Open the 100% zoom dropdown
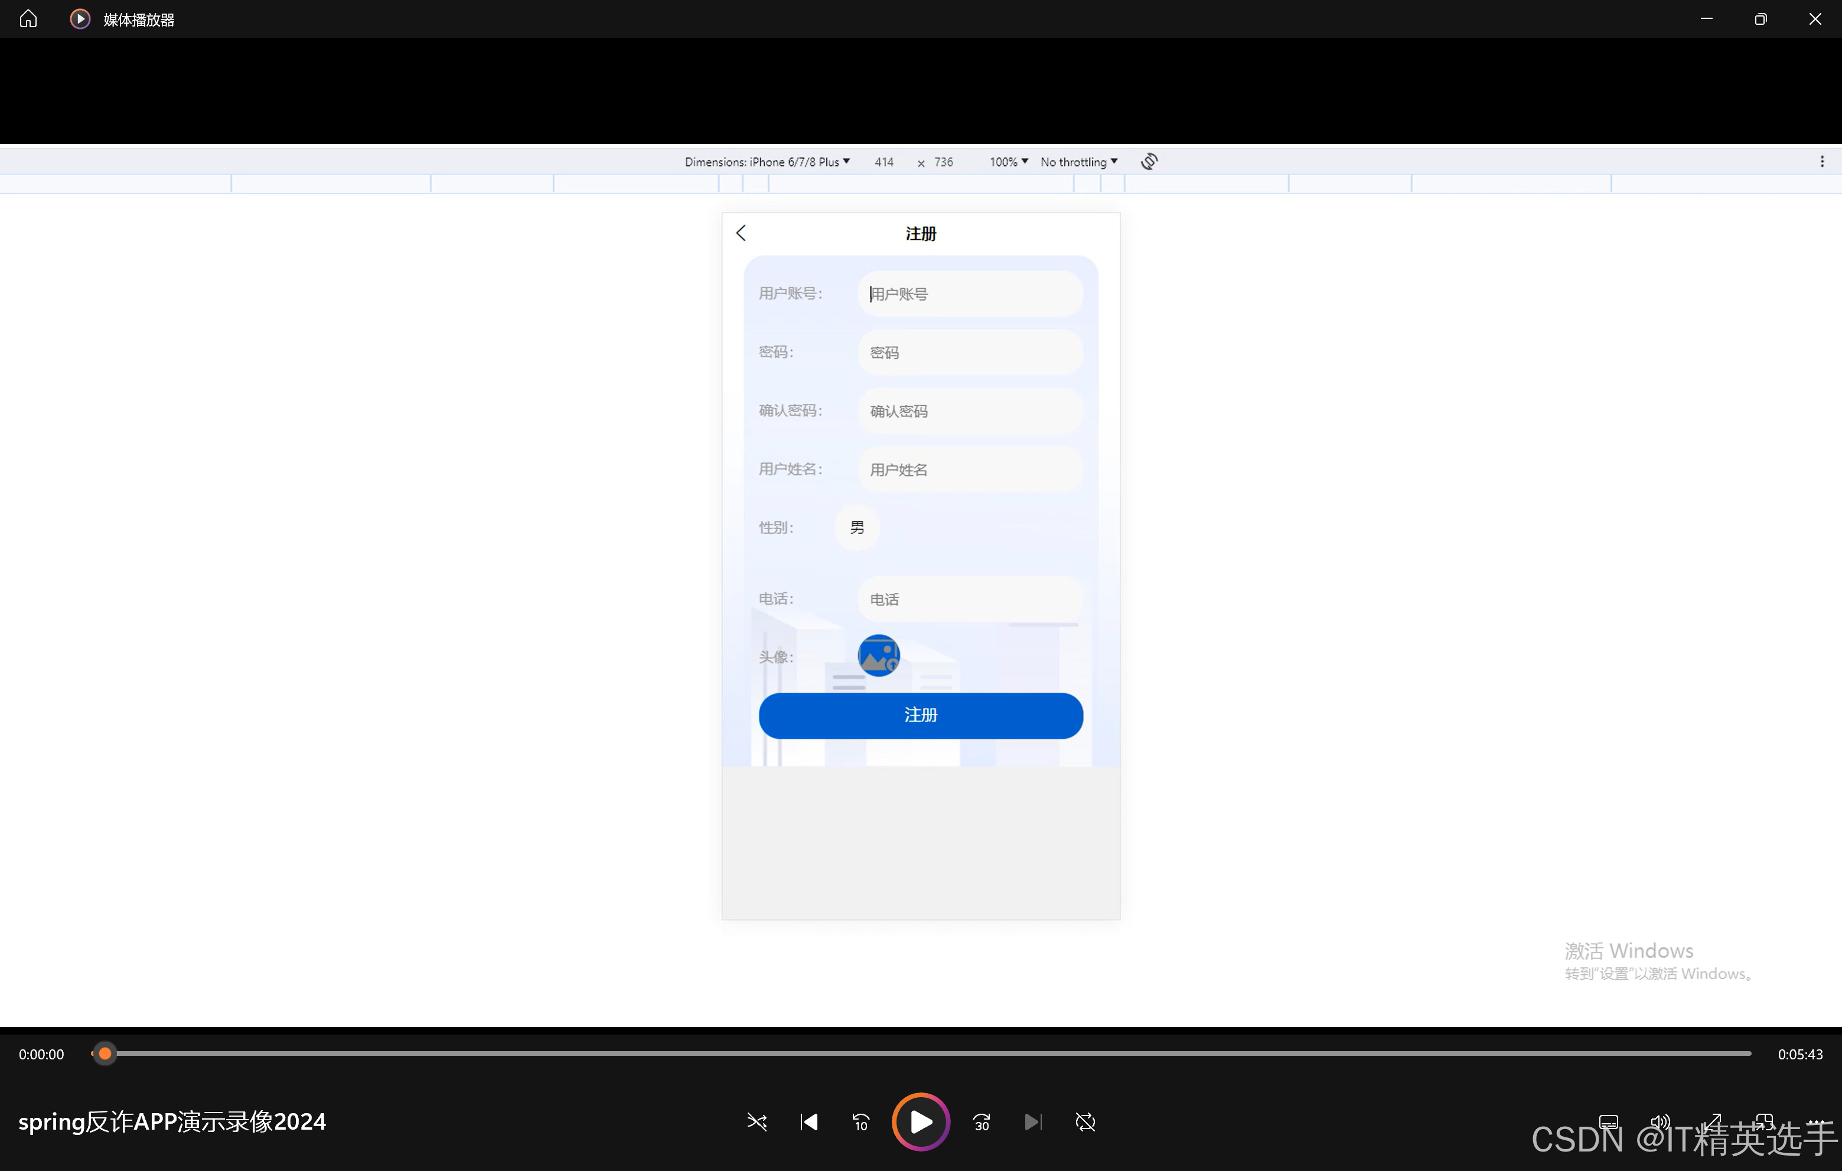 click(x=1008, y=161)
